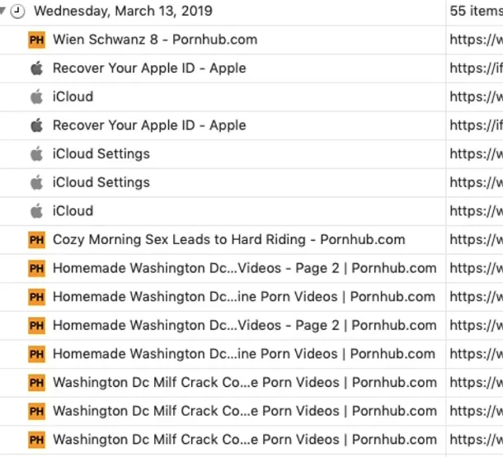503x457 pixels.
Task: Click the PH favicon on the bottom-most history row
Action: point(36,440)
